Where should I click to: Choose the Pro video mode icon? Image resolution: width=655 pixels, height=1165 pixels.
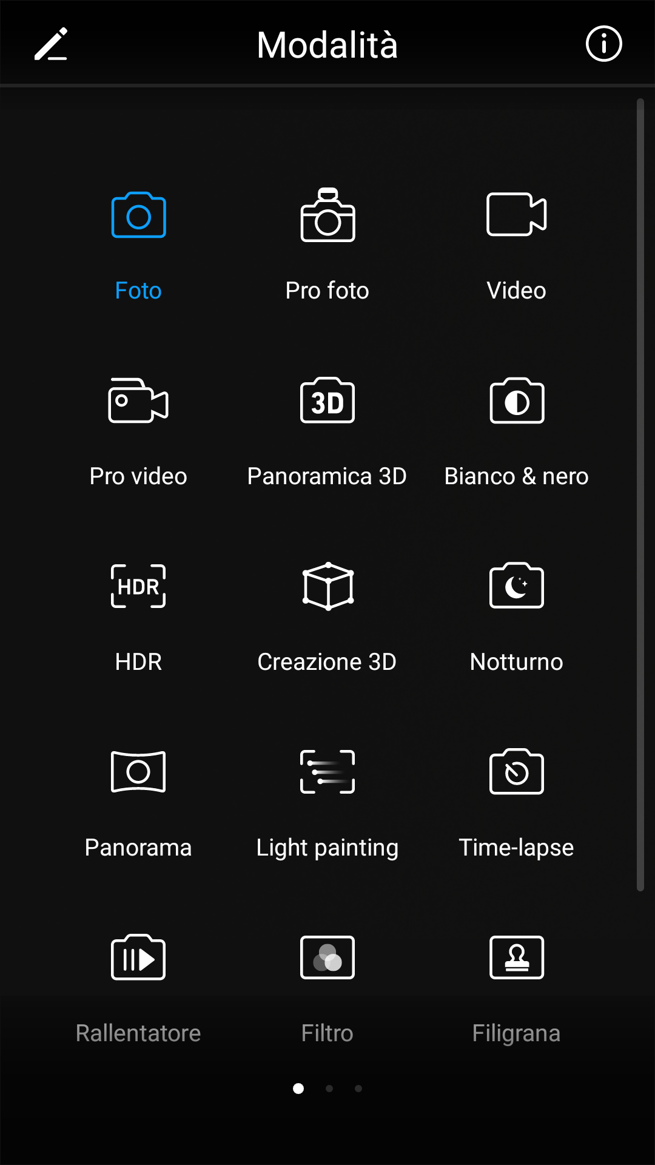(x=138, y=400)
